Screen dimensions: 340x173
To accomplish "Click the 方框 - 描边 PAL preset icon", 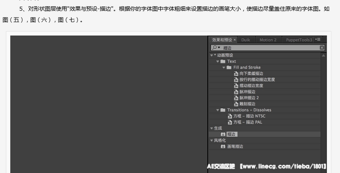I will click(230, 122).
